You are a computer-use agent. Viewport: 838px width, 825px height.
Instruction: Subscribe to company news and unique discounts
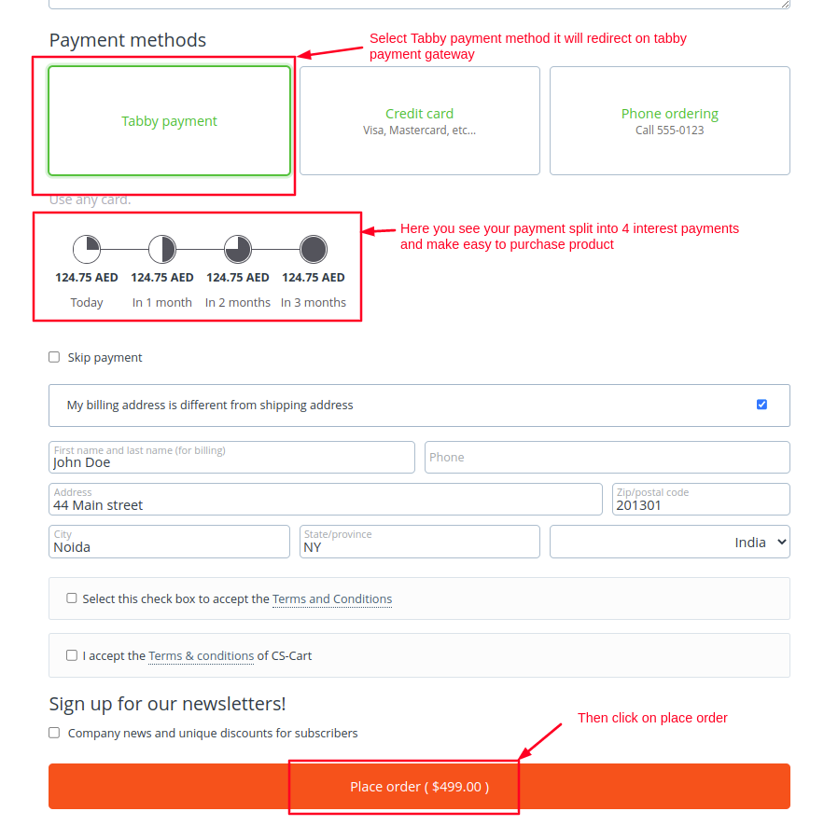pyautogui.click(x=53, y=732)
